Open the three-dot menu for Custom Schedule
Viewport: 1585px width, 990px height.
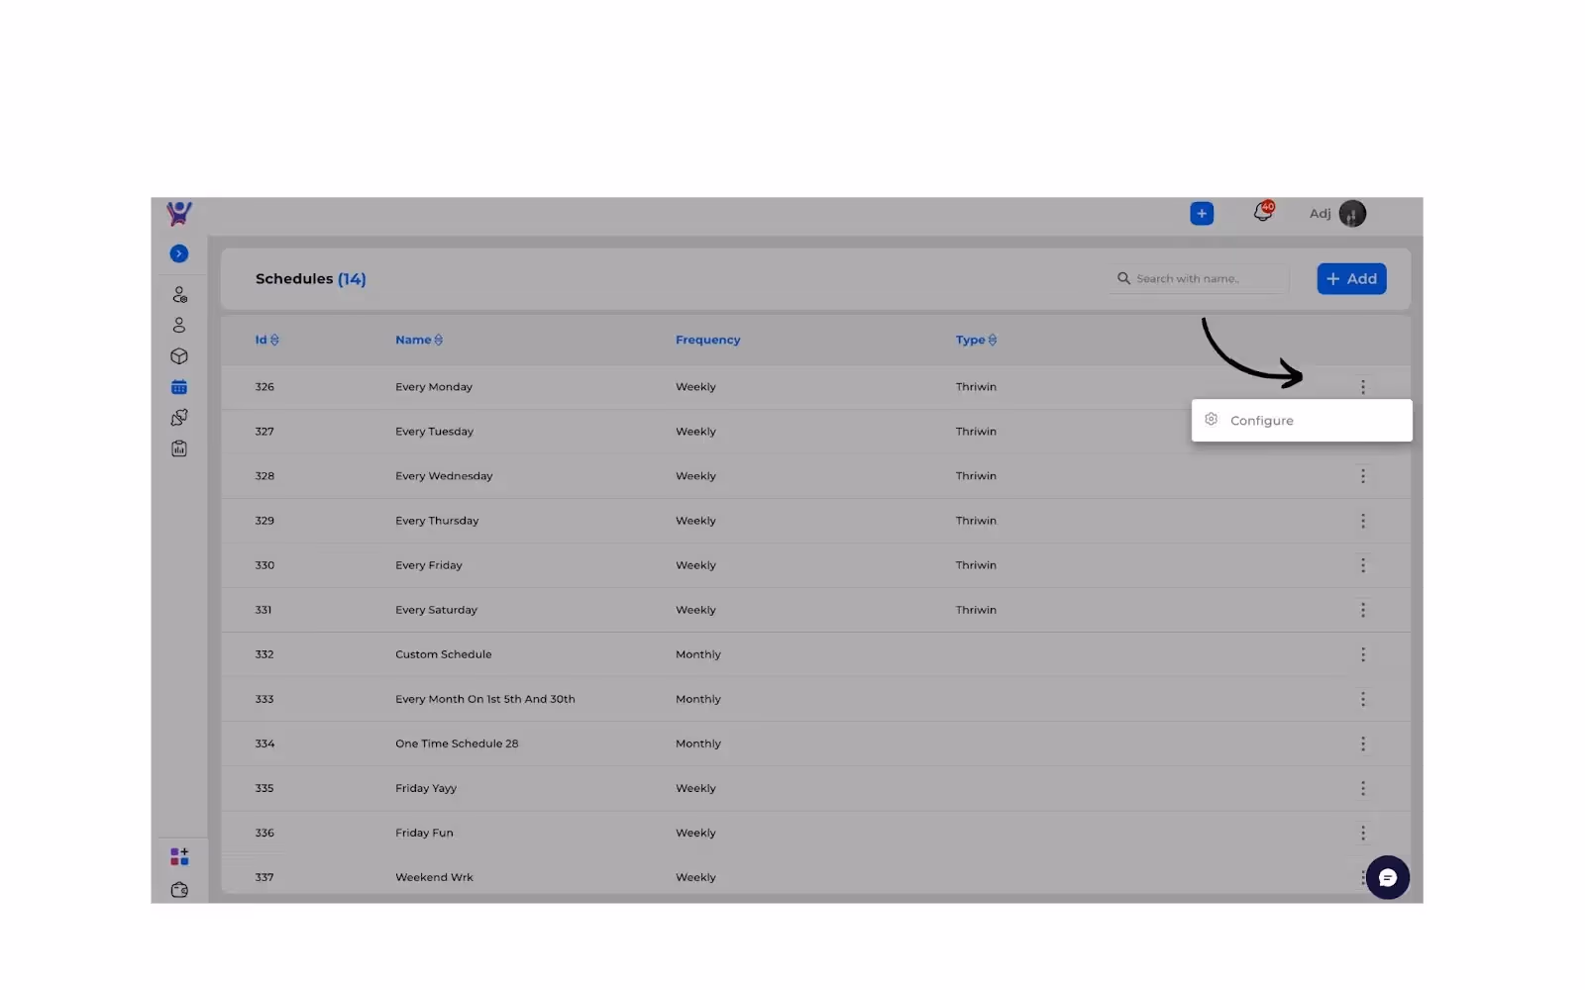(x=1363, y=654)
